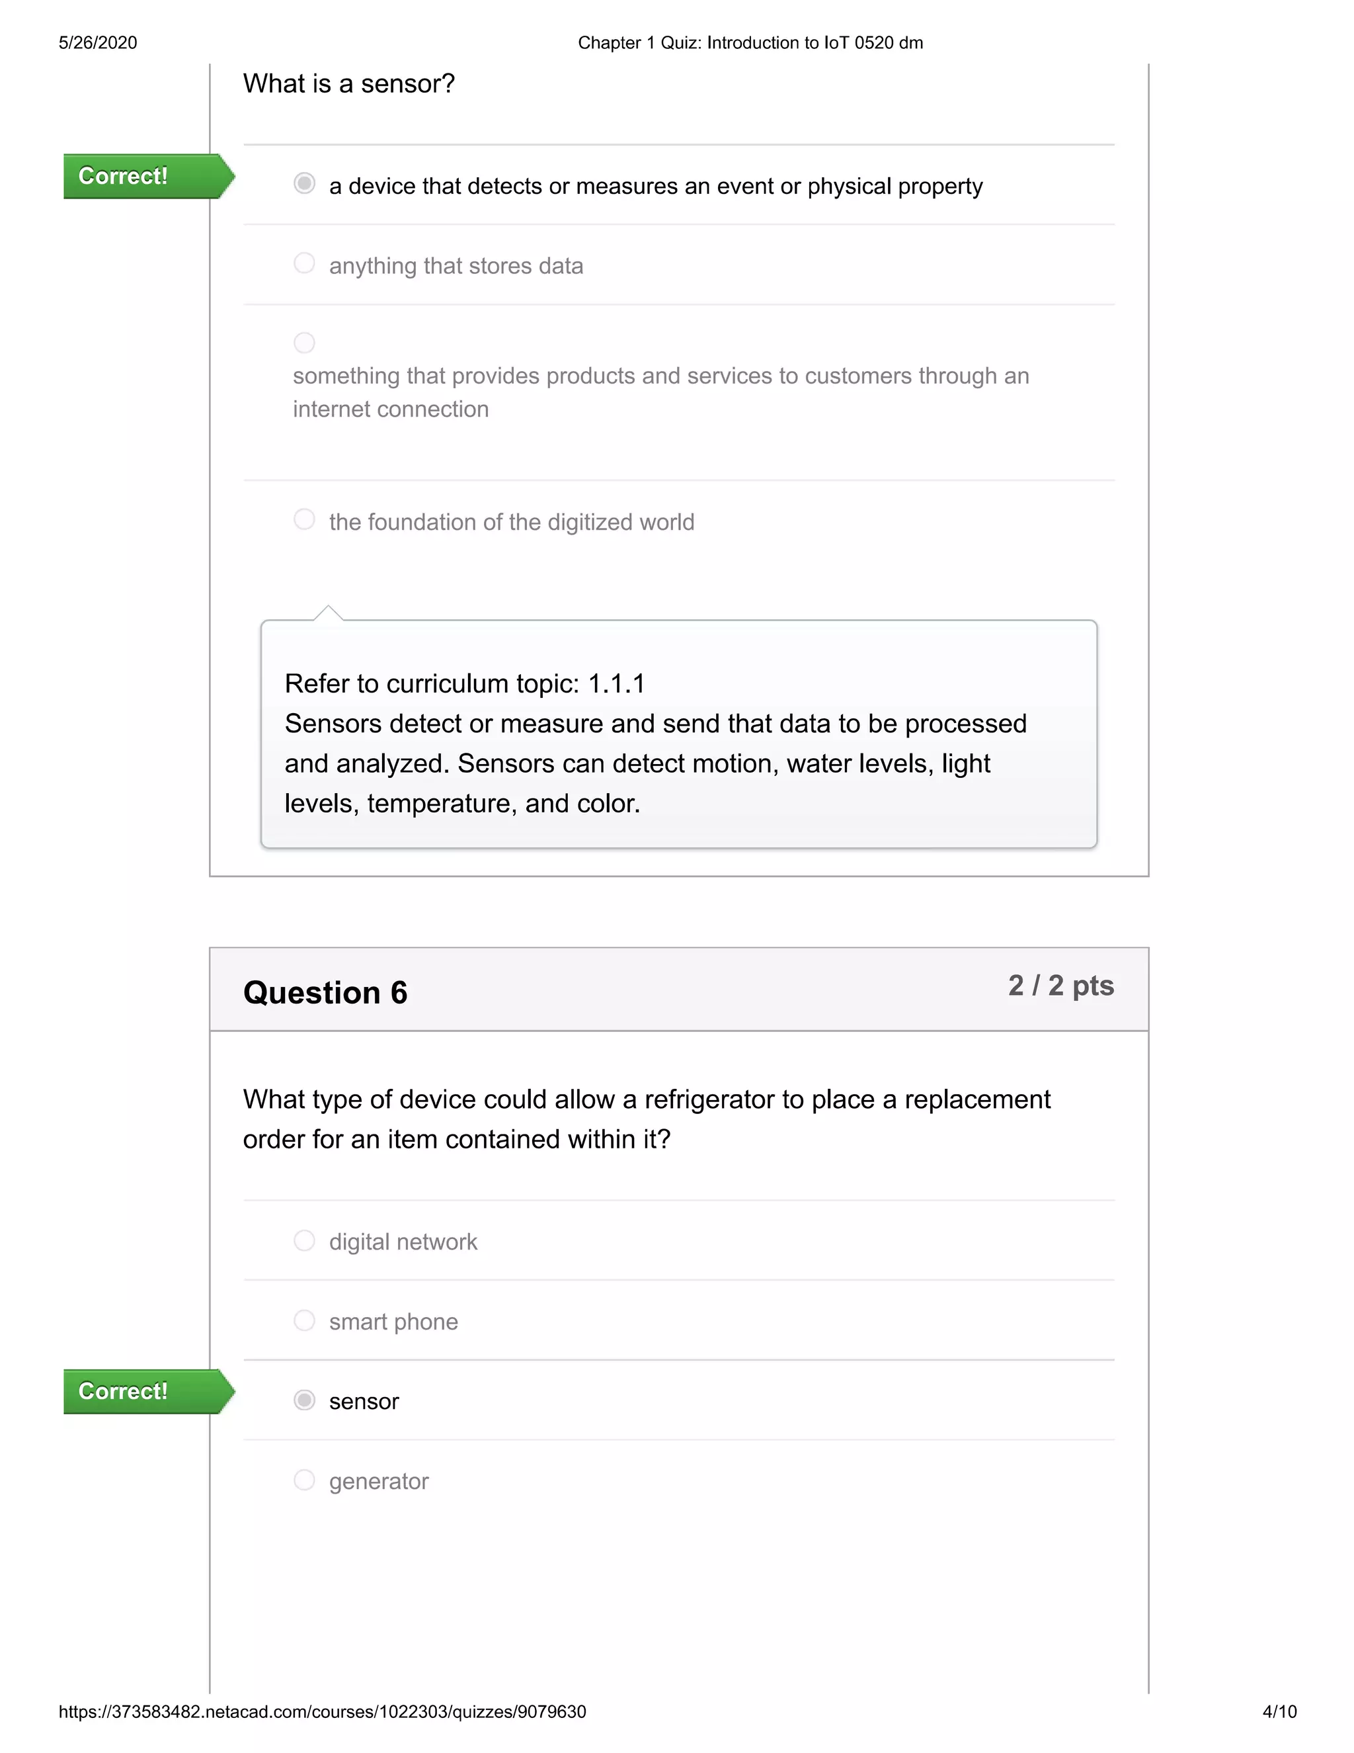Image resolution: width=1354 pixels, height=1753 pixels.
Task: Click 'anything that stores data' answer text
Action: (x=456, y=266)
